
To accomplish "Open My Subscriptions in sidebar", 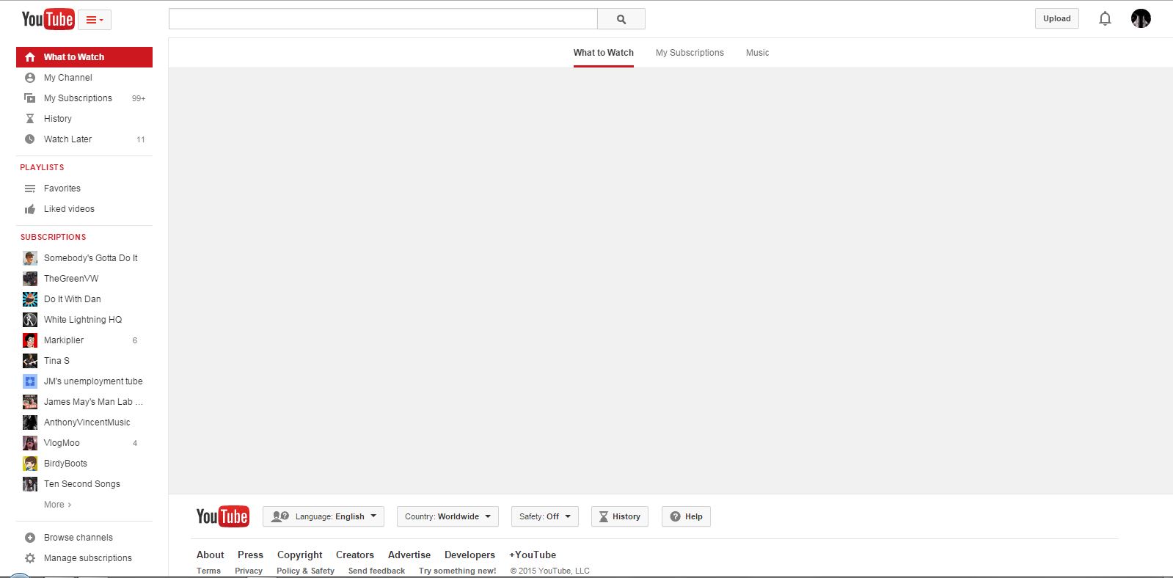I will click(x=84, y=98).
